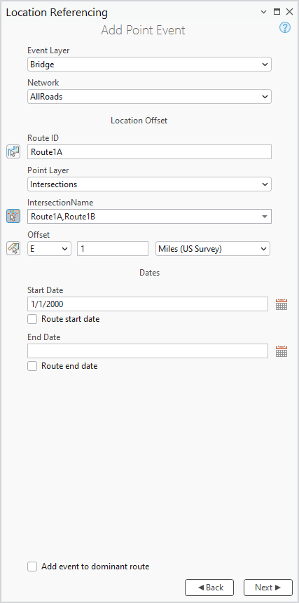This screenshot has width=299, height=603.
Task: Open the Point Layer dropdown showing Intersections
Action: (149, 184)
